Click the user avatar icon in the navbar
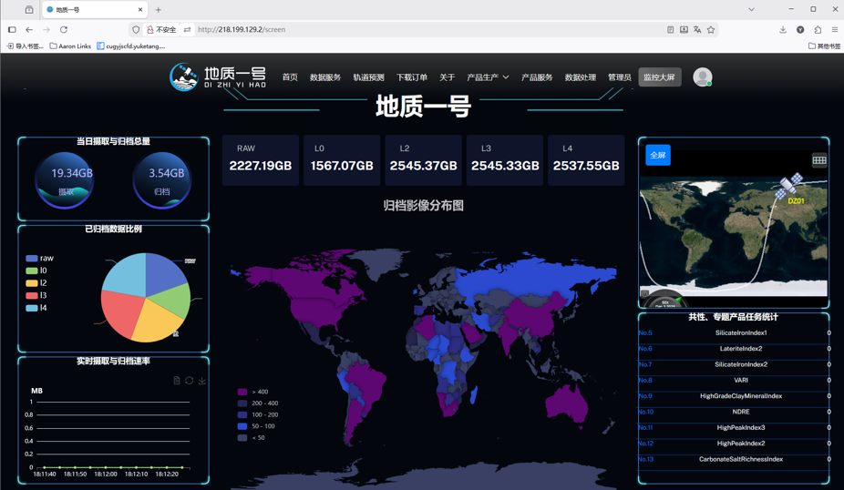Screen dimensions: 844x490 click(703, 77)
